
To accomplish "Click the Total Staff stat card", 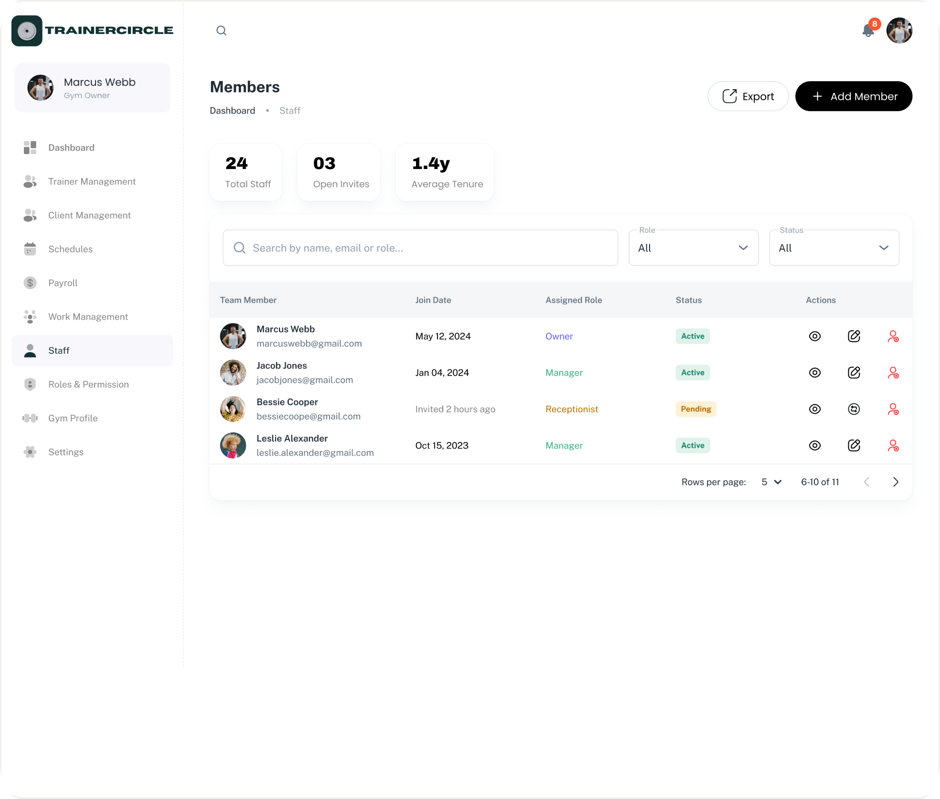I will (x=246, y=172).
